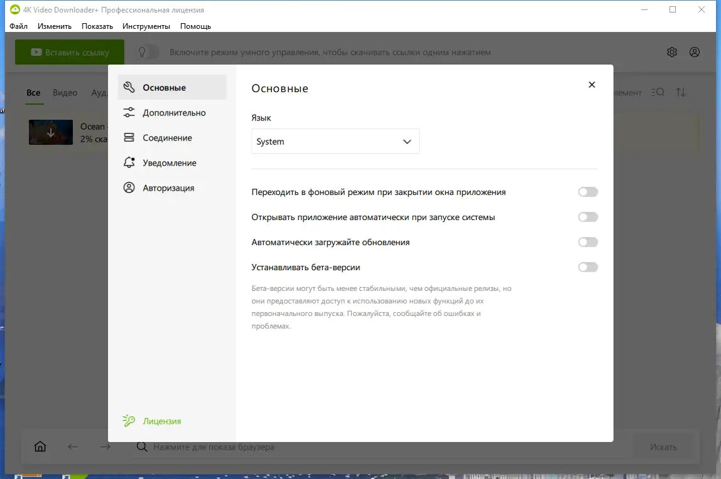The width and height of the screenshot is (721, 479).
Task: Click the gear settings icon in toolbar
Action: [672, 52]
